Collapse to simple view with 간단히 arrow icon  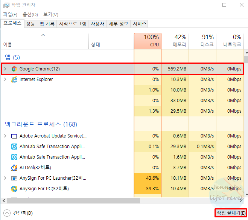tap(7, 213)
